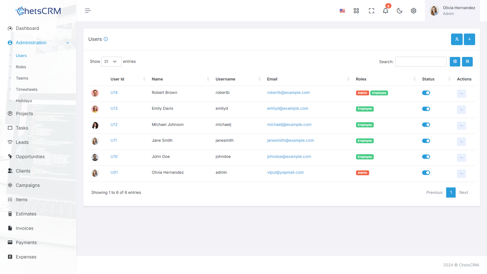Image resolution: width=487 pixels, height=274 pixels.
Task: Click first export icon next to search
Action: 455,62
